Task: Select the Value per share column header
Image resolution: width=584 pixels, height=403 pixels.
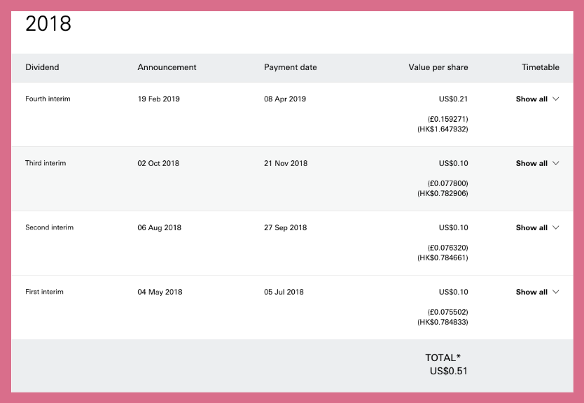Action: coord(438,67)
